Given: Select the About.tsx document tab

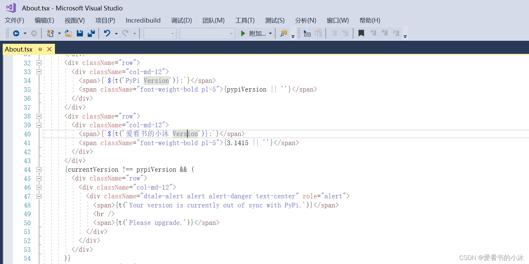Looking at the screenshot, I should click(x=19, y=49).
